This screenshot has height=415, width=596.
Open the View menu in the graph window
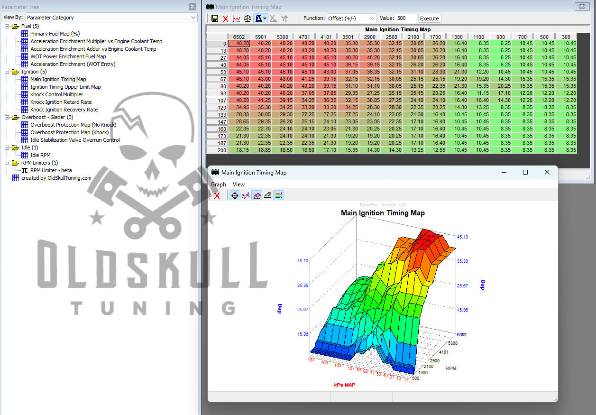238,184
